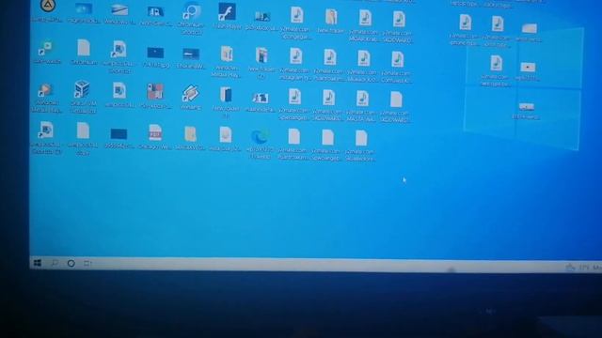Open Microsoft Edge from the desktop
The image size is (602, 338).
(x=260, y=136)
